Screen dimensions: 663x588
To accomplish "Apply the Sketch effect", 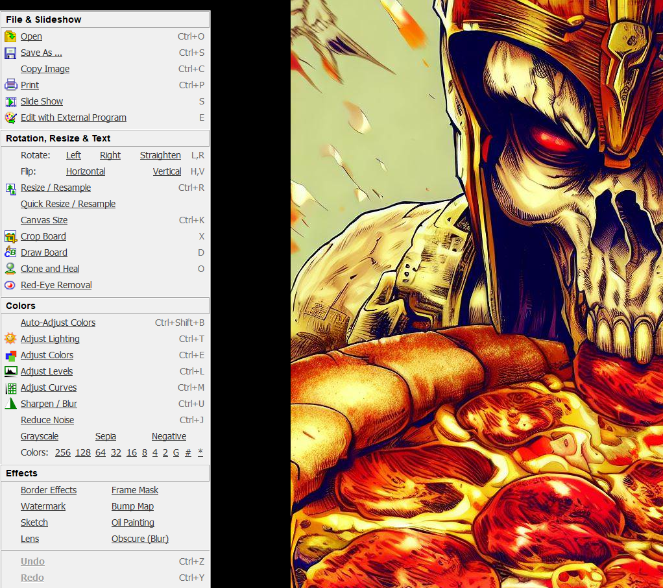I will [34, 522].
